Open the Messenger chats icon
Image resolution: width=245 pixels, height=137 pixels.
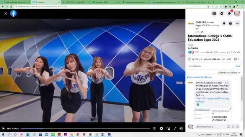coord(222,14)
